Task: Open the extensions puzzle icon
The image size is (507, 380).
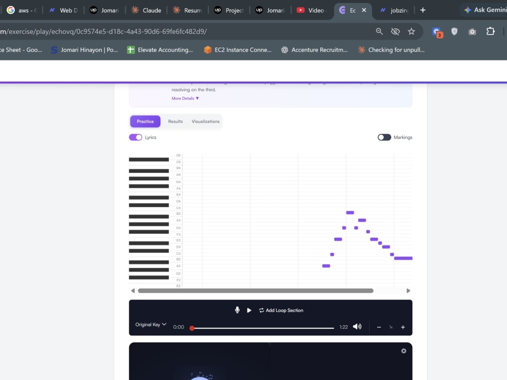Action: coord(490,31)
